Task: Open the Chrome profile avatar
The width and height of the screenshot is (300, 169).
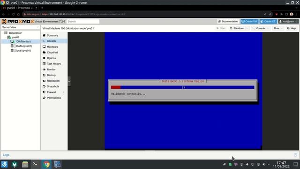Action: pyautogui.click(x=292, y=14)
